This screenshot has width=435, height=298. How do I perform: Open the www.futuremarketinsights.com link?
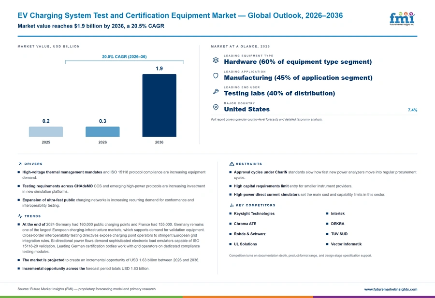391,289
